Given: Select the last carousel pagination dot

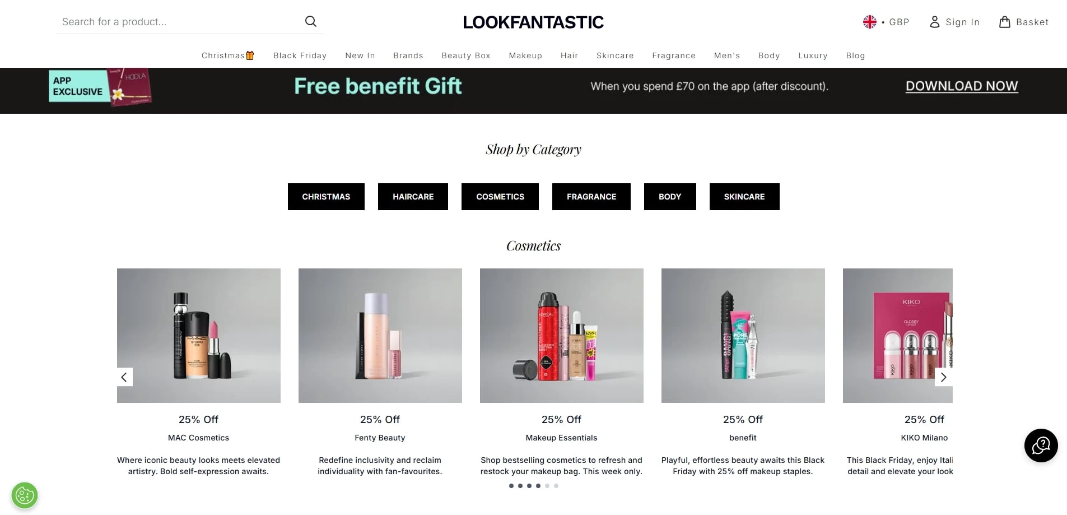Looking at the screenshot, I should pos(556,486).
